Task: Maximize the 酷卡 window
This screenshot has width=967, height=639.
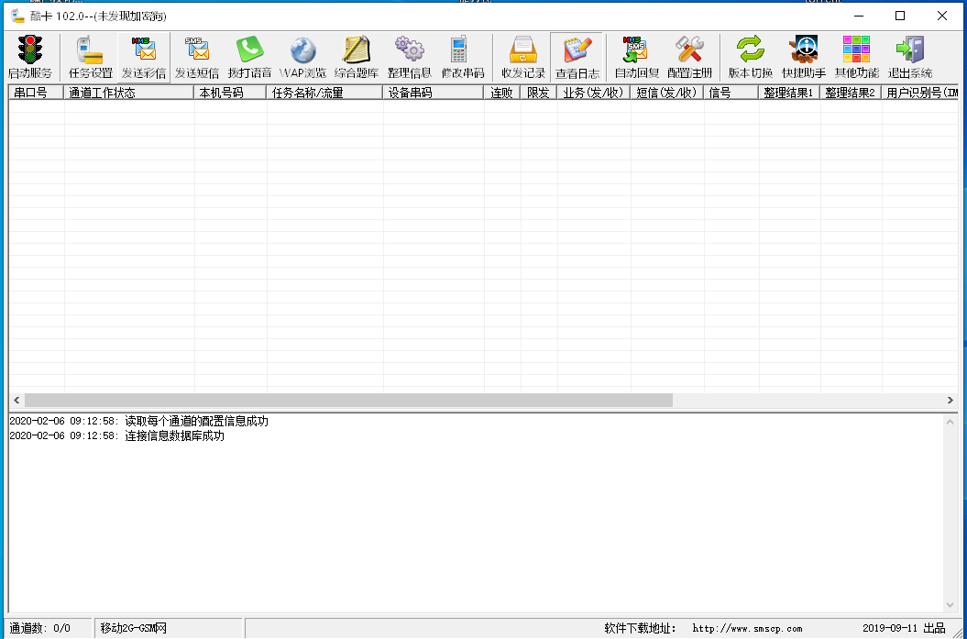Action: click(x=900, y=16)
